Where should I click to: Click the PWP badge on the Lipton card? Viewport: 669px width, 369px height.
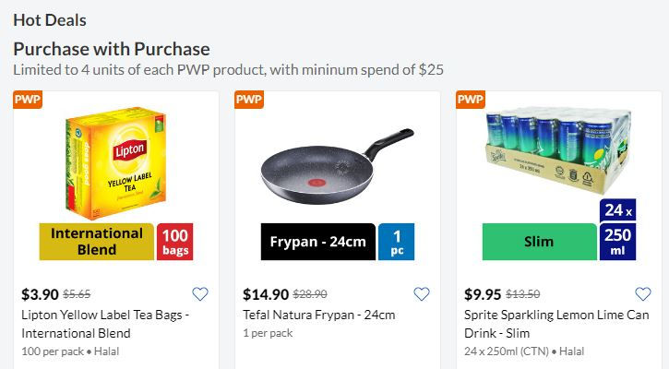tap(28, 100)
